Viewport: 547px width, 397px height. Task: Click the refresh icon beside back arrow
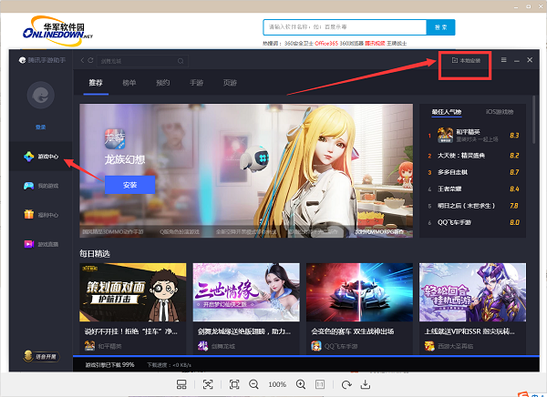pyautogui.click(x=90, y=60)
